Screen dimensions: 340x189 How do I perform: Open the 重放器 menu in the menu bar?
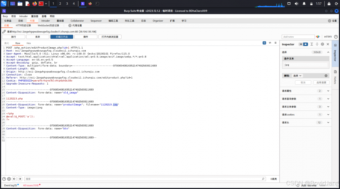[35, 16]
